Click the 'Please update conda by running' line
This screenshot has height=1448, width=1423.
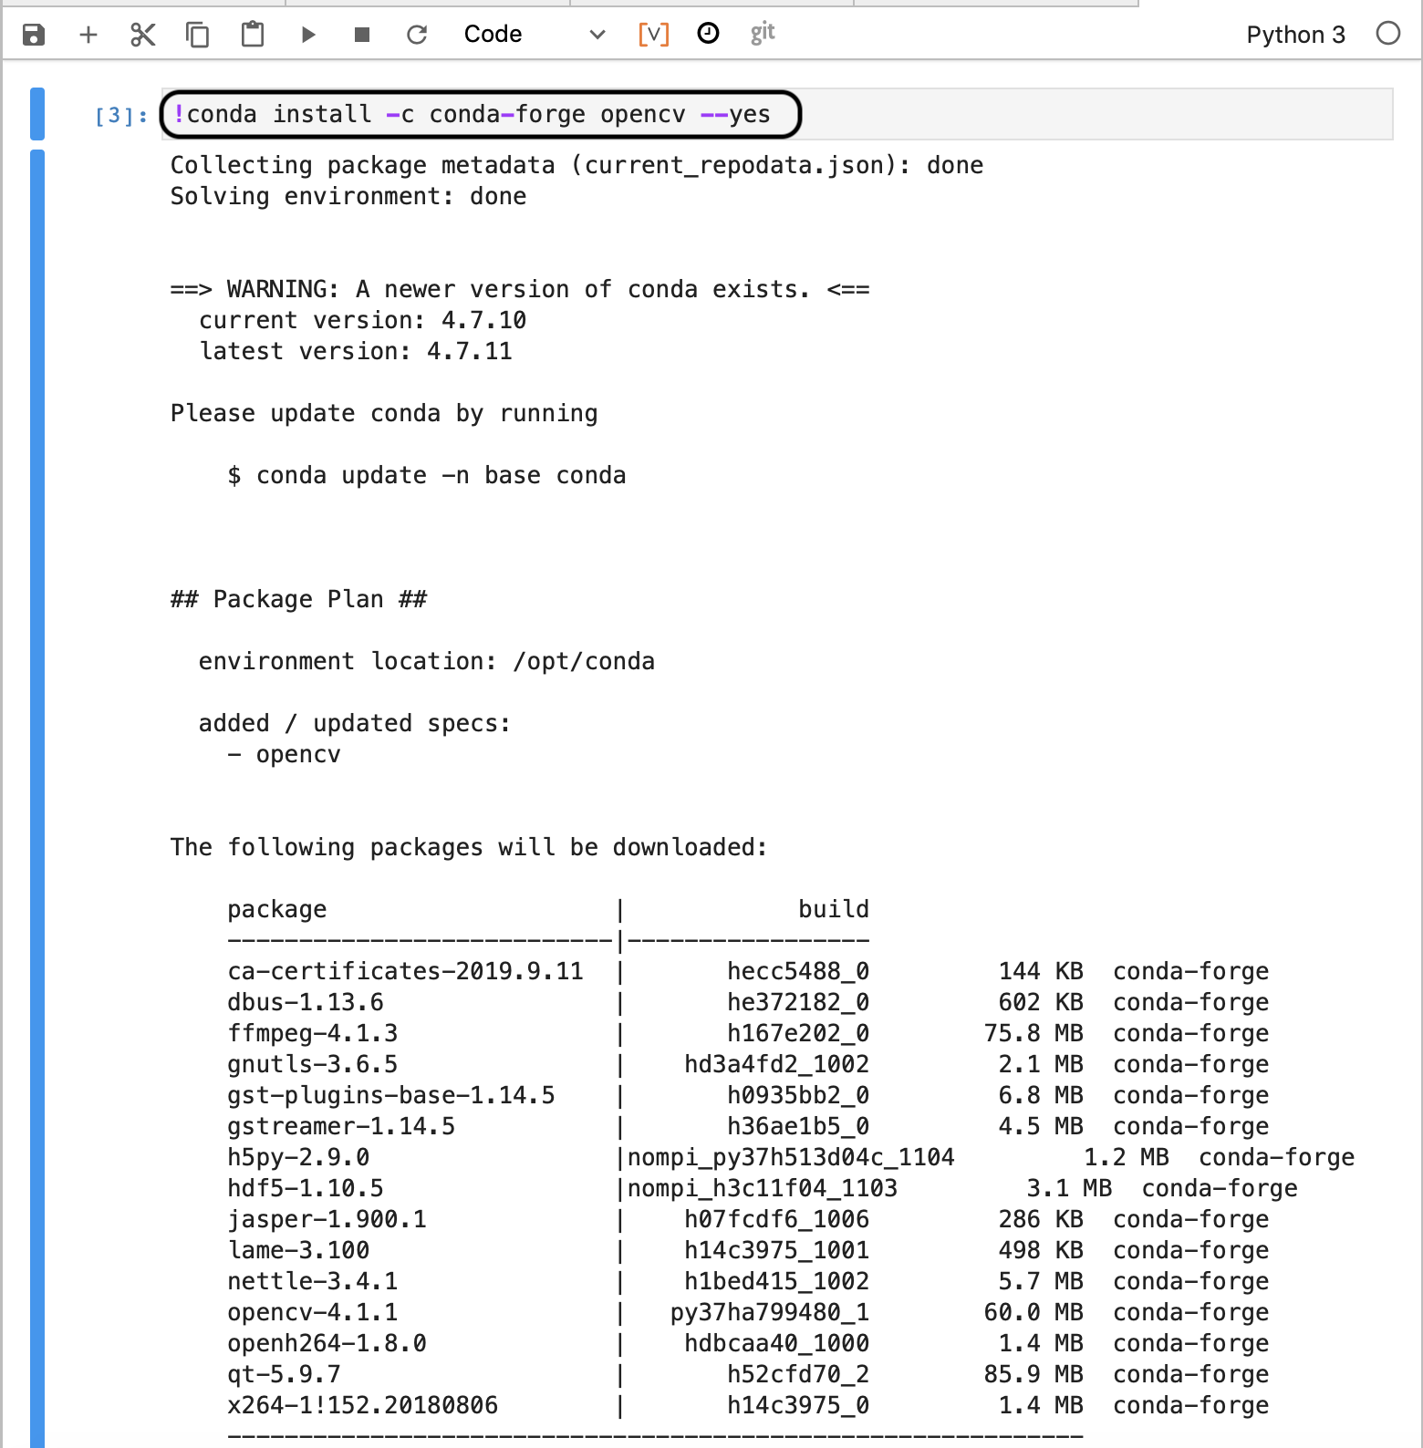coord(384,413)
